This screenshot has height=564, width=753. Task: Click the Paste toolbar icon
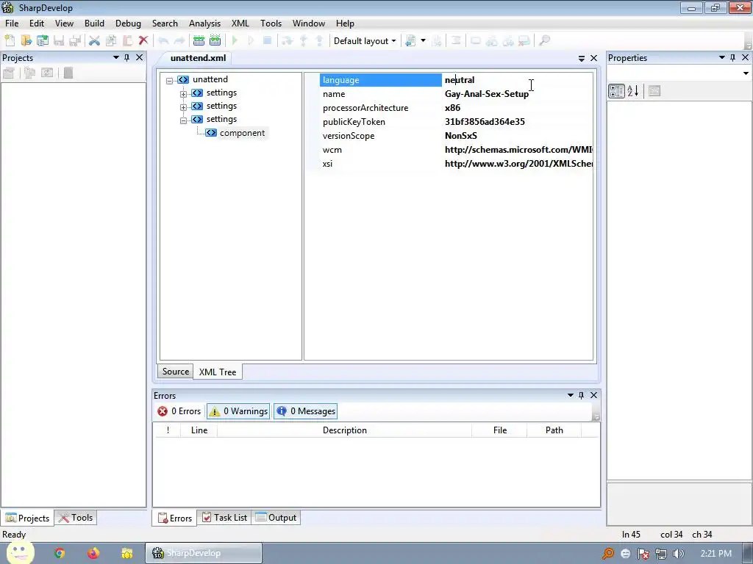pos(127,41)
